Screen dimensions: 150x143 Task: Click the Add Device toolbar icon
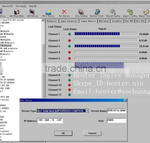pyautogui.click(x=32, y=12)
